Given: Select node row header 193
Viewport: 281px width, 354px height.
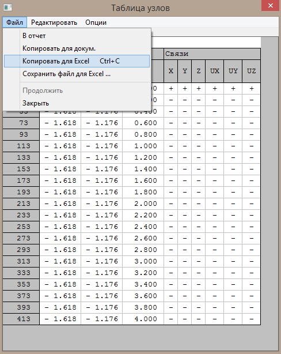Looking at the screenshot, I should (21, 192).
